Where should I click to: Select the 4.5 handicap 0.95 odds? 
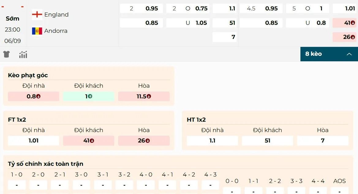coord(261,9)
